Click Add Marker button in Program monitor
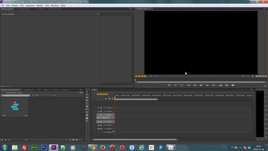Viewport: 268px width, 151px height. [x=169, y=85]
